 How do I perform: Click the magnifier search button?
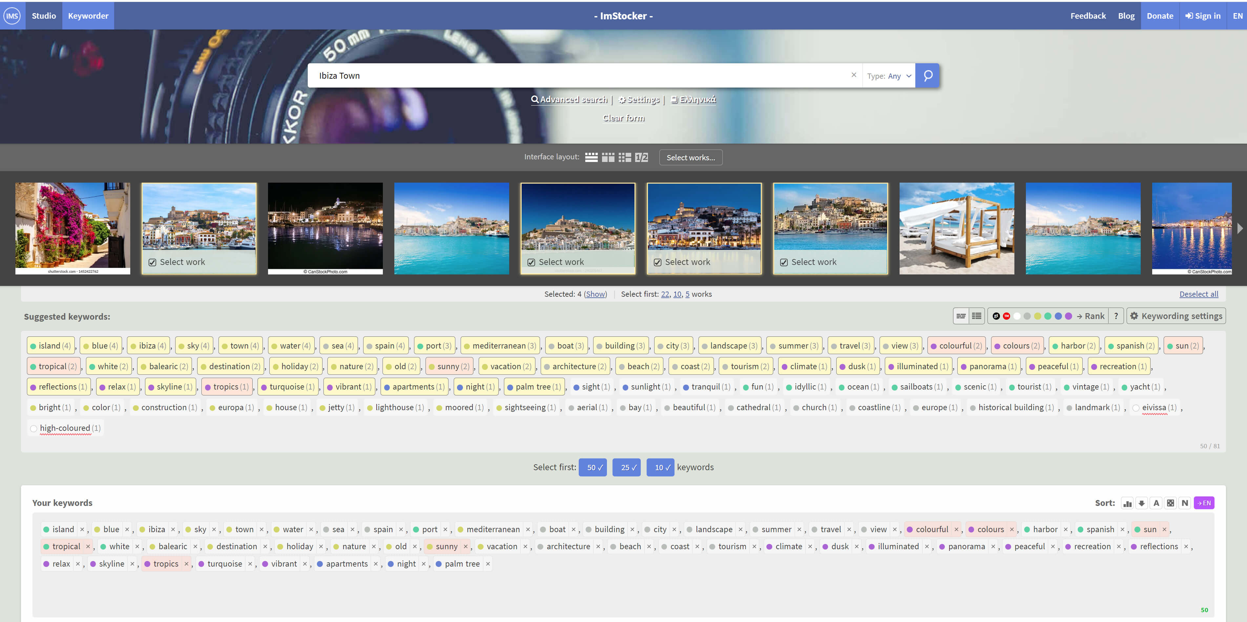click(927, 75)
